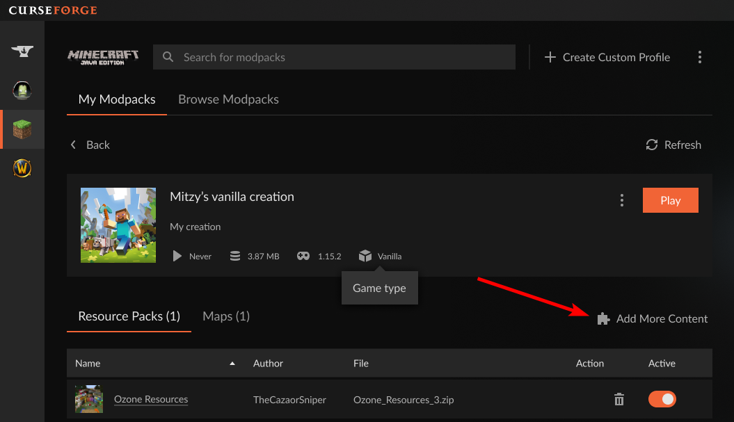The image size is (734, 422).
Task: Select the Kerbal Space Program sidebar icon
Action: point(22,90)
